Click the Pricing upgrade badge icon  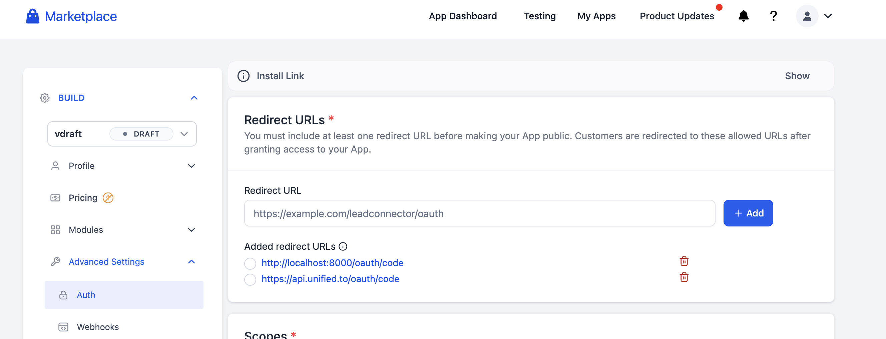tap(108, 198)
